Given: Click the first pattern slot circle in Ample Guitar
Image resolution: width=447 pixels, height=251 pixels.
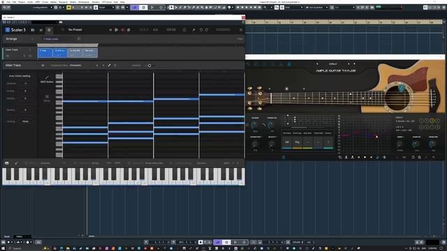Looking at the screenshot, I should [x=421, y=121].
